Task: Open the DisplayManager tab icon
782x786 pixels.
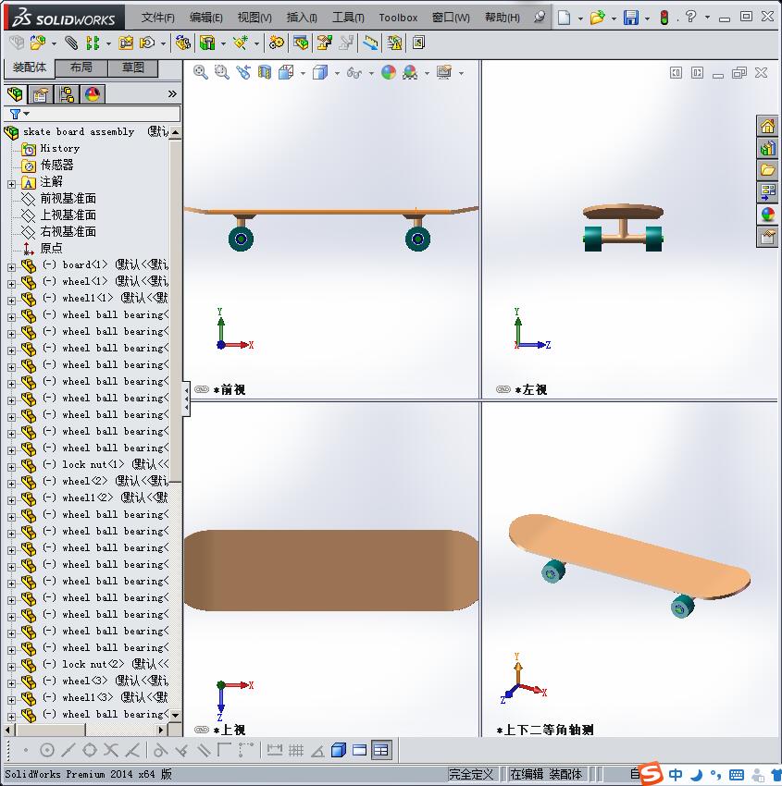Action: [93, 94]
